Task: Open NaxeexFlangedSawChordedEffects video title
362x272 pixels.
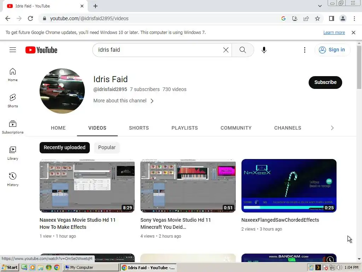Action: pyautogui.click(x=280, y=220)
